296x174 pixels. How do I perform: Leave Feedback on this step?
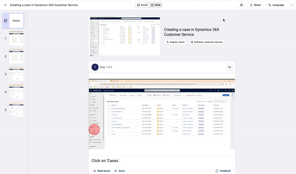[x=223, y=171]
